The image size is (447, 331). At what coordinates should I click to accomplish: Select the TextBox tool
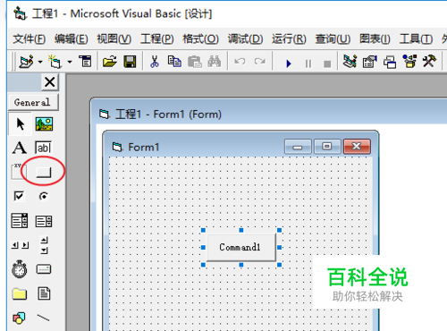44,148
